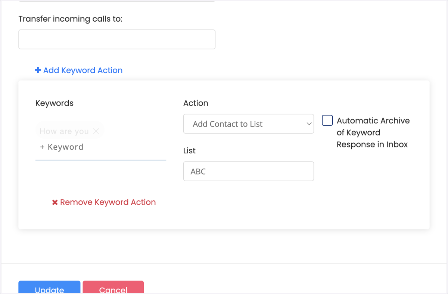Click the List label text
The width and height of the screenshot is (448, 294).
pyautogui.click(x=189, y=151)
